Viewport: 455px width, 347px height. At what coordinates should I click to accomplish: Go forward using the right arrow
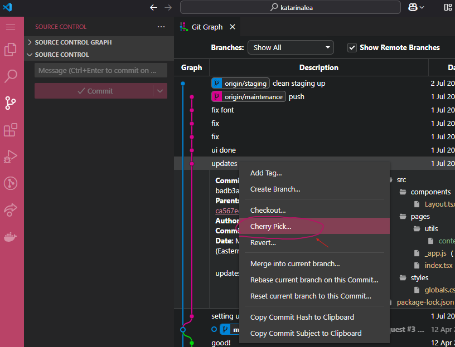pos(168,8)
